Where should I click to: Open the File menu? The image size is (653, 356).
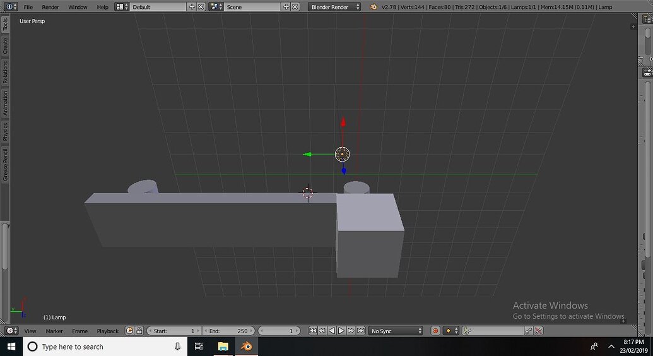(28, 7)
